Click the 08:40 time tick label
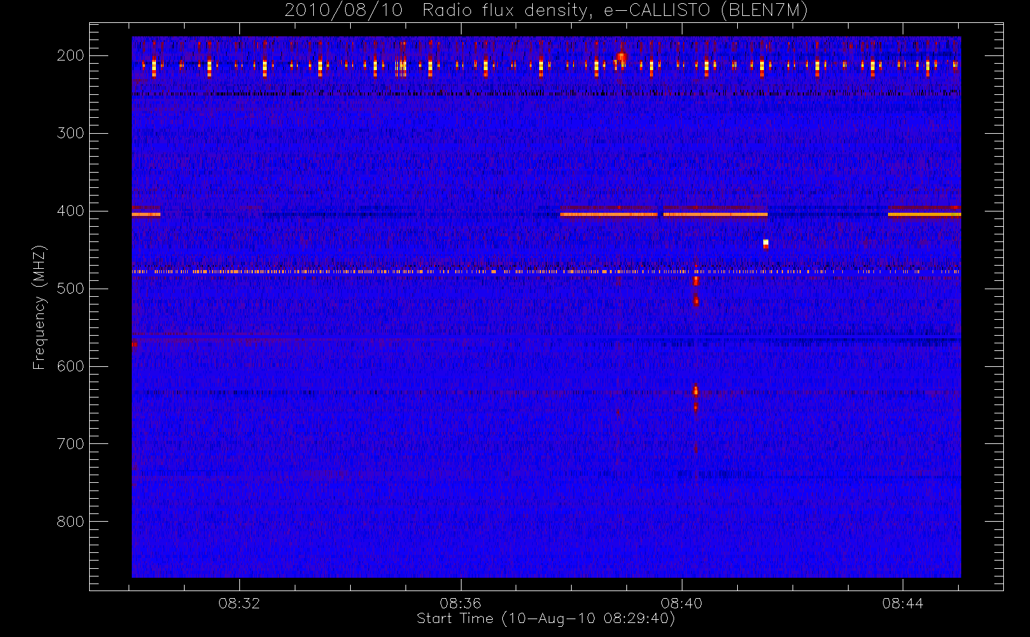This screenshot has height=637, width=1030. click(681, 603)
